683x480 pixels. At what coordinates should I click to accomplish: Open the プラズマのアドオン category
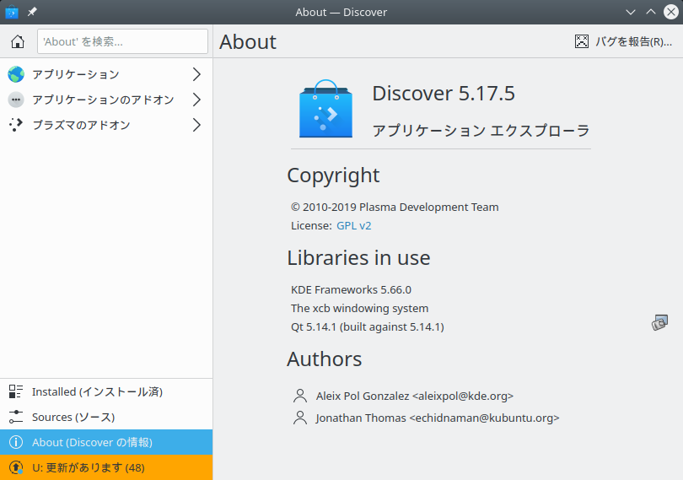click(x=106, y=125)
